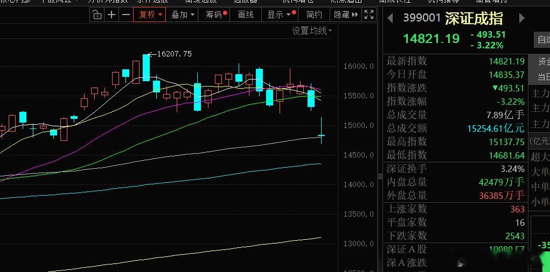
Task: Go to previous index with left arrow
Action: [x=389, y=18]
